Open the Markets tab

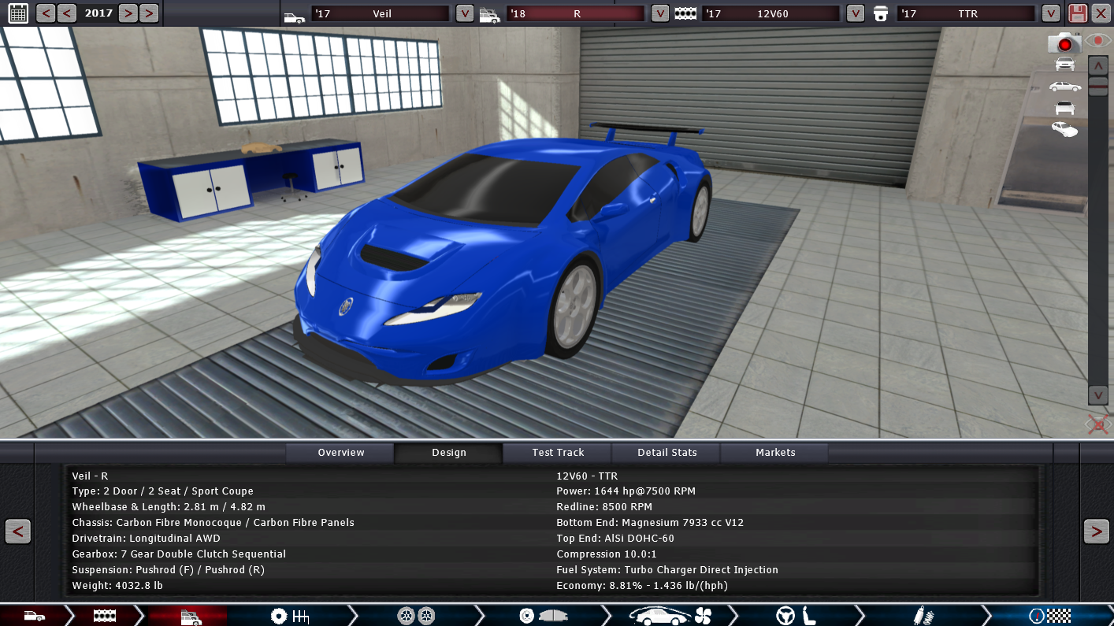[775, 453]
